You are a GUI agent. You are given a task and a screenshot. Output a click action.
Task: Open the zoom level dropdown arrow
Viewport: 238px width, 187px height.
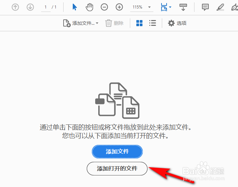[149, 7]
